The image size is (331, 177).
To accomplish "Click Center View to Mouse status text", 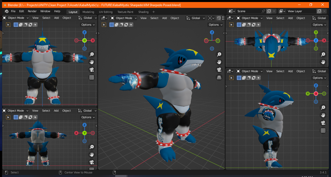I will click(78, 172).
